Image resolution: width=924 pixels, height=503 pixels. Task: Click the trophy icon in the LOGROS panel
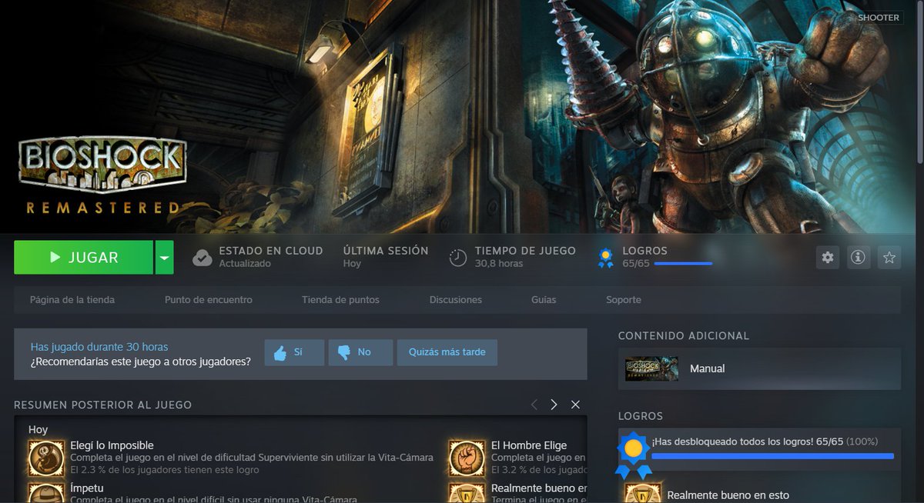pyautogui.click(x=643, y=493)
